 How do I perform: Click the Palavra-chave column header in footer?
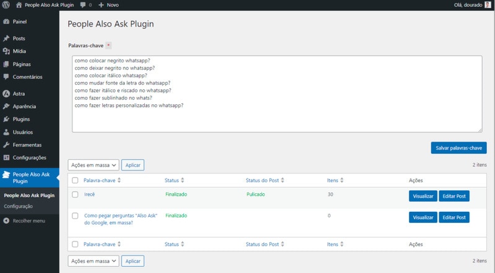click(99, 244)
